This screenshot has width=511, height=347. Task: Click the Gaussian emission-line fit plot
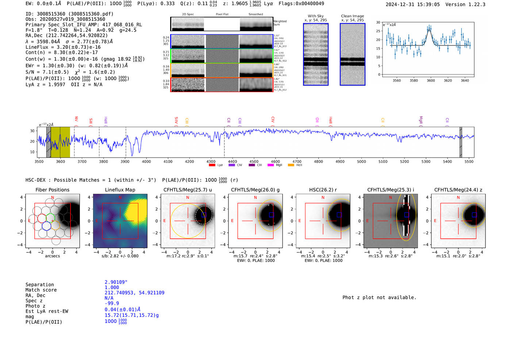(x=428, y=49)
